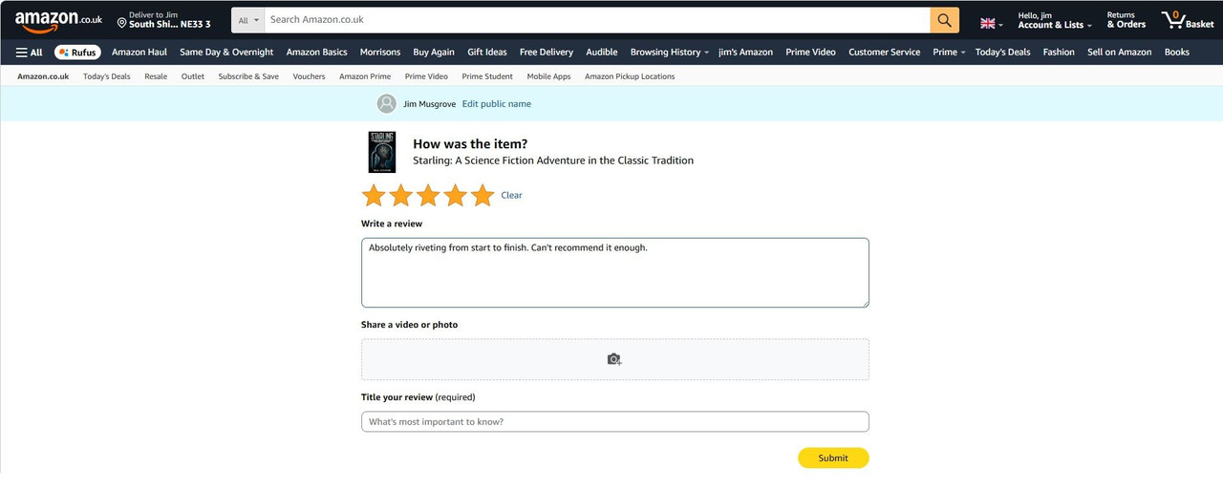Click the UK flag language selector
Image resolution: width=1223 pixels, height=491 pixels.
(992, 23)
